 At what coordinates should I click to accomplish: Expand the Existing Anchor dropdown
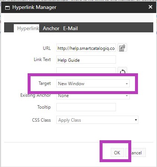[93, 96]
